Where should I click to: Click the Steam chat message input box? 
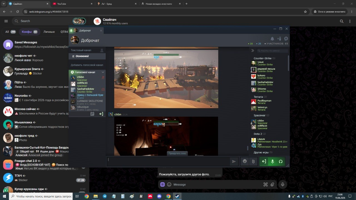169,161
